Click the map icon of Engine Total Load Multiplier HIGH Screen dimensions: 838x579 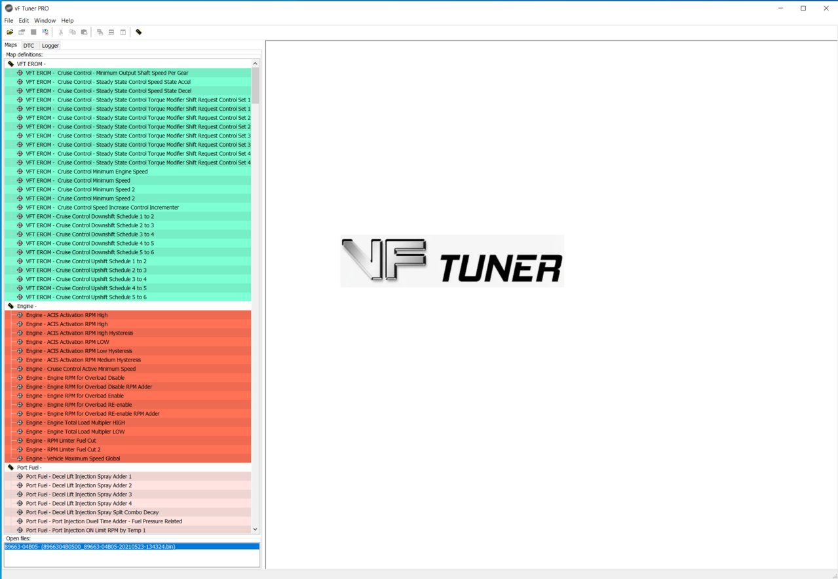pos(20,423)
